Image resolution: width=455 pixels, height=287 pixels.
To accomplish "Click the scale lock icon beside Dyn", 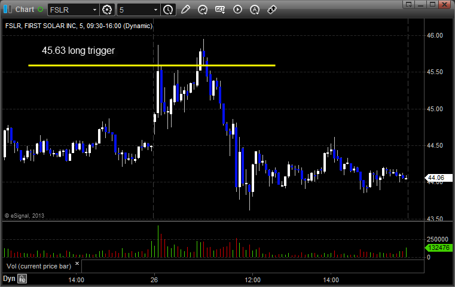I will [x=22, y=279].
